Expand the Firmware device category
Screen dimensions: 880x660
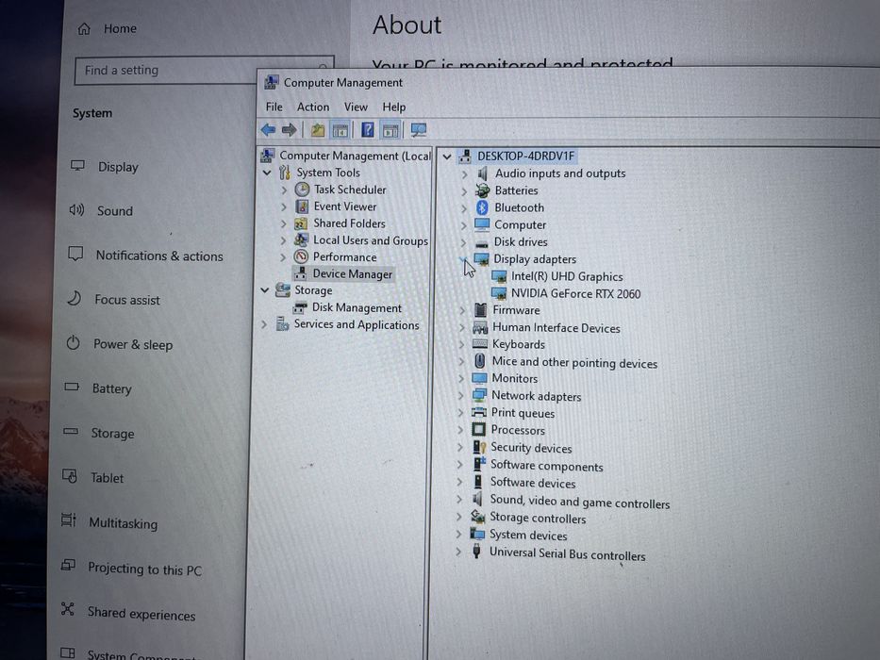pos(462,310)
